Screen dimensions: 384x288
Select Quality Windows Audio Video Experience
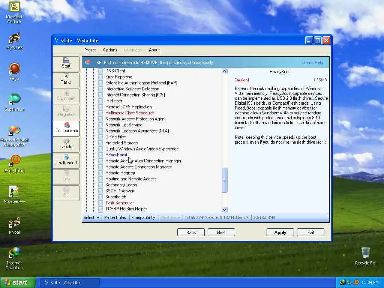point(142,149)
